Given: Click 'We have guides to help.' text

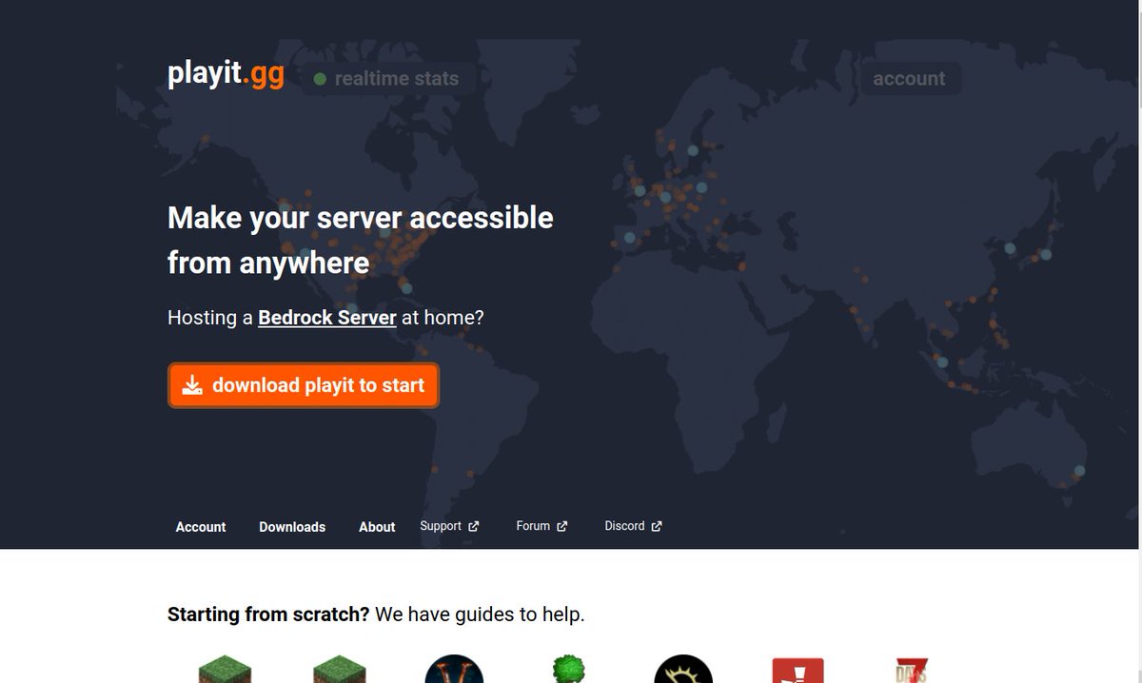Looking at the screenshot, I should [480, 615].
